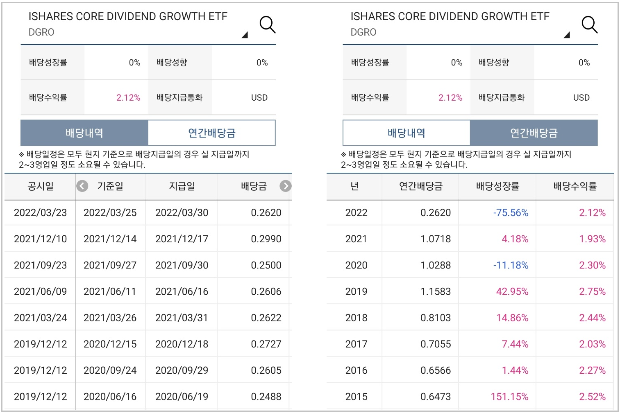This screenshot has width=620, height=413.
Task: Click the 2021/03/24 announcement date cell
Action: click(x=40, y=318)
